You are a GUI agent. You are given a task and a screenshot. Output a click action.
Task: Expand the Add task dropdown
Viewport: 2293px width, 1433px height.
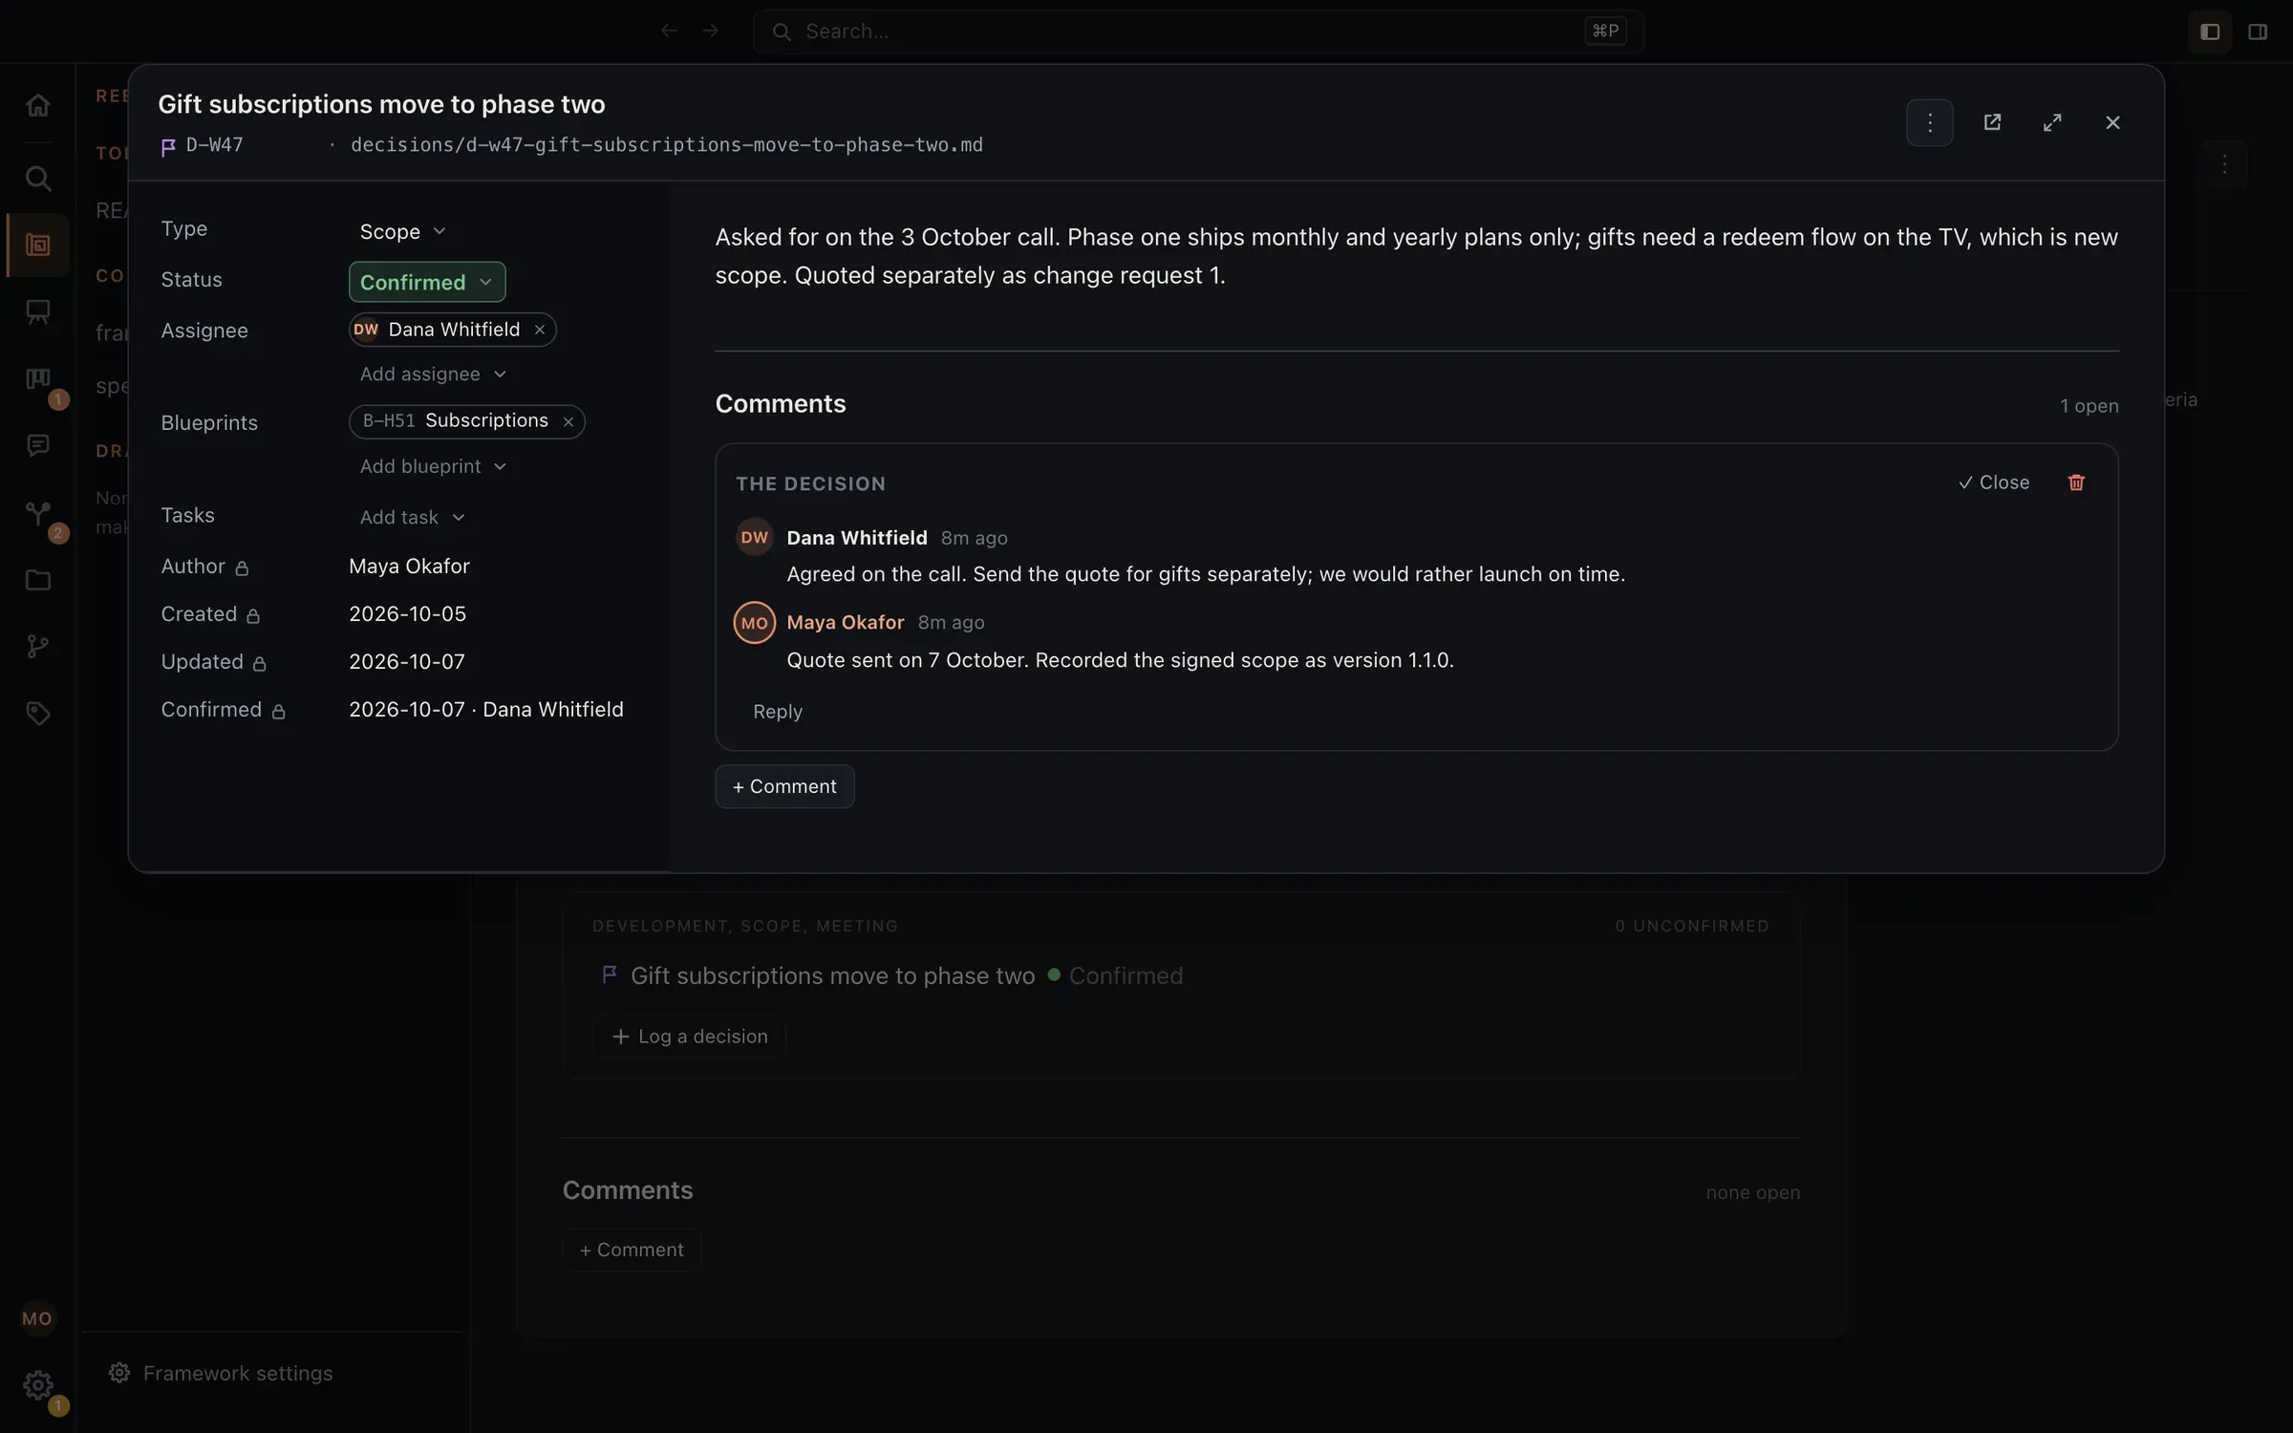412,517
